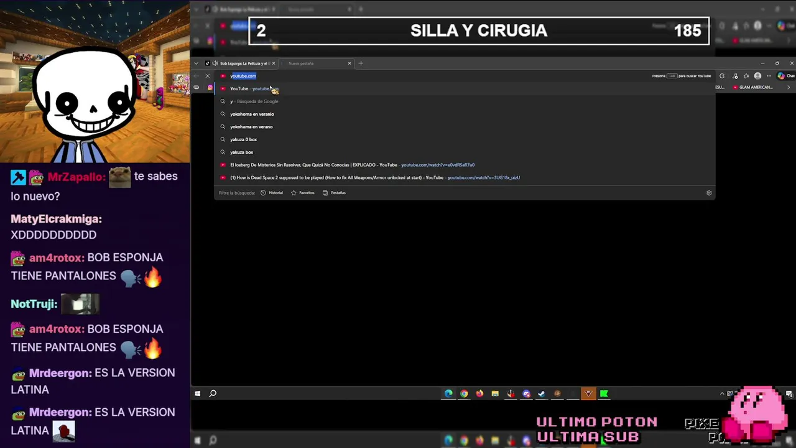Viewport: 796px width, 448px height.
Task: Close the Nueva pestaña tab
Action: coord(349,63)
